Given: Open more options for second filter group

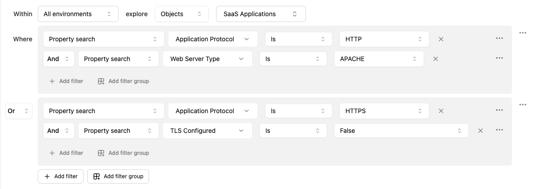Looking at the screenshot, I should (522, 105).
